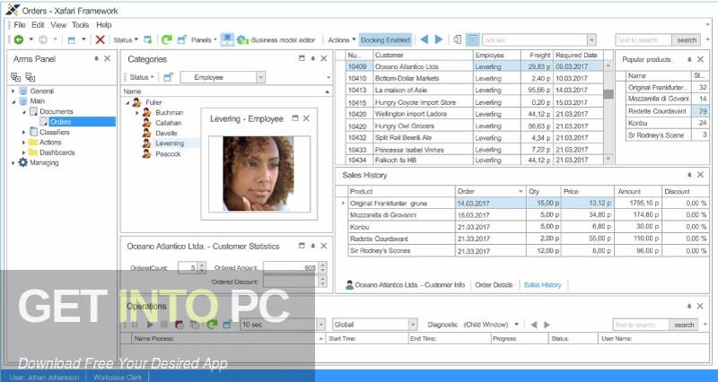718x382 pixels.
Task: Pin the Popular products panel
Action: (689, 59)
